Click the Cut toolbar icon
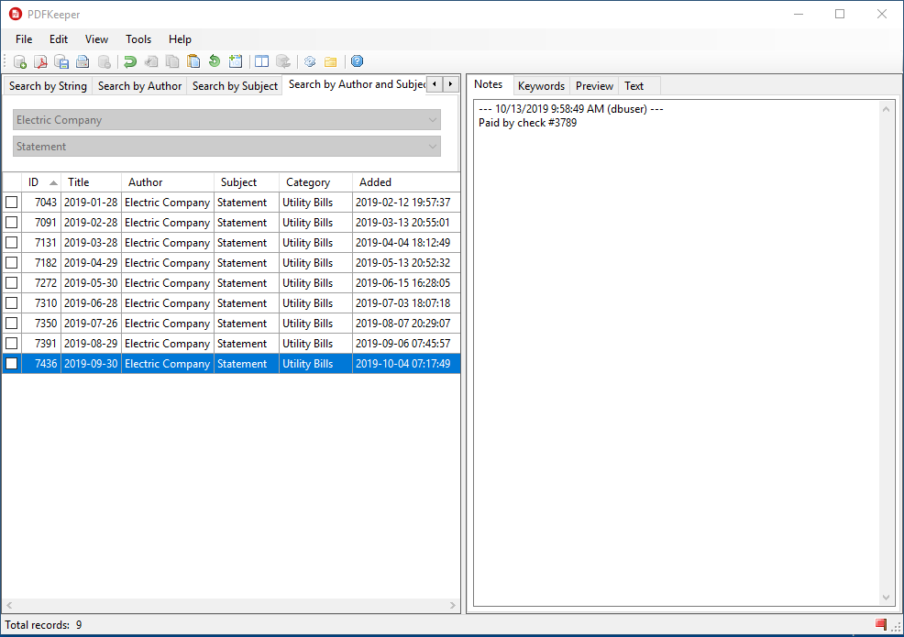The height and width of the screenshot is (637, 904). coord(151,61)
